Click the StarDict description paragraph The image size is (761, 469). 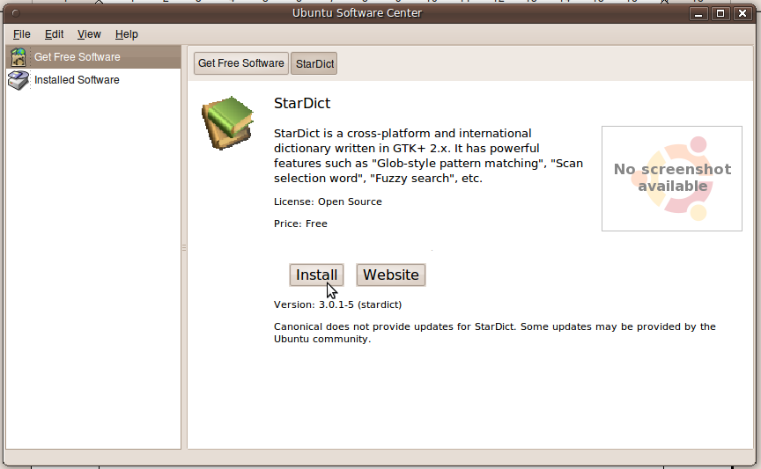point(429,156)
